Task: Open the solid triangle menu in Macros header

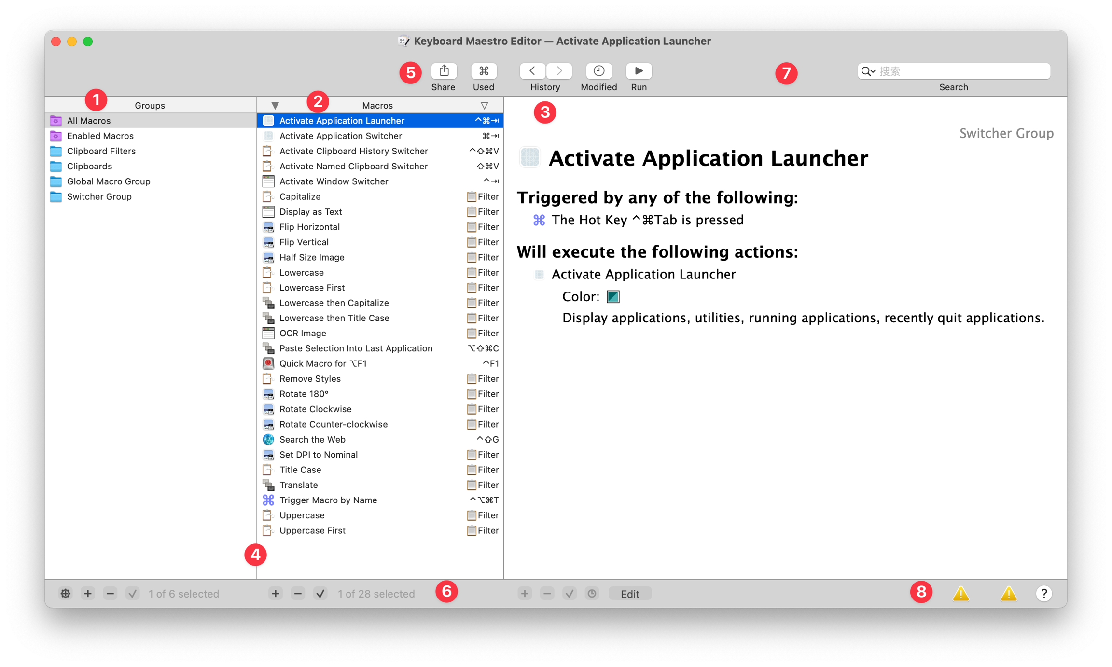Action: pos(275,105)
